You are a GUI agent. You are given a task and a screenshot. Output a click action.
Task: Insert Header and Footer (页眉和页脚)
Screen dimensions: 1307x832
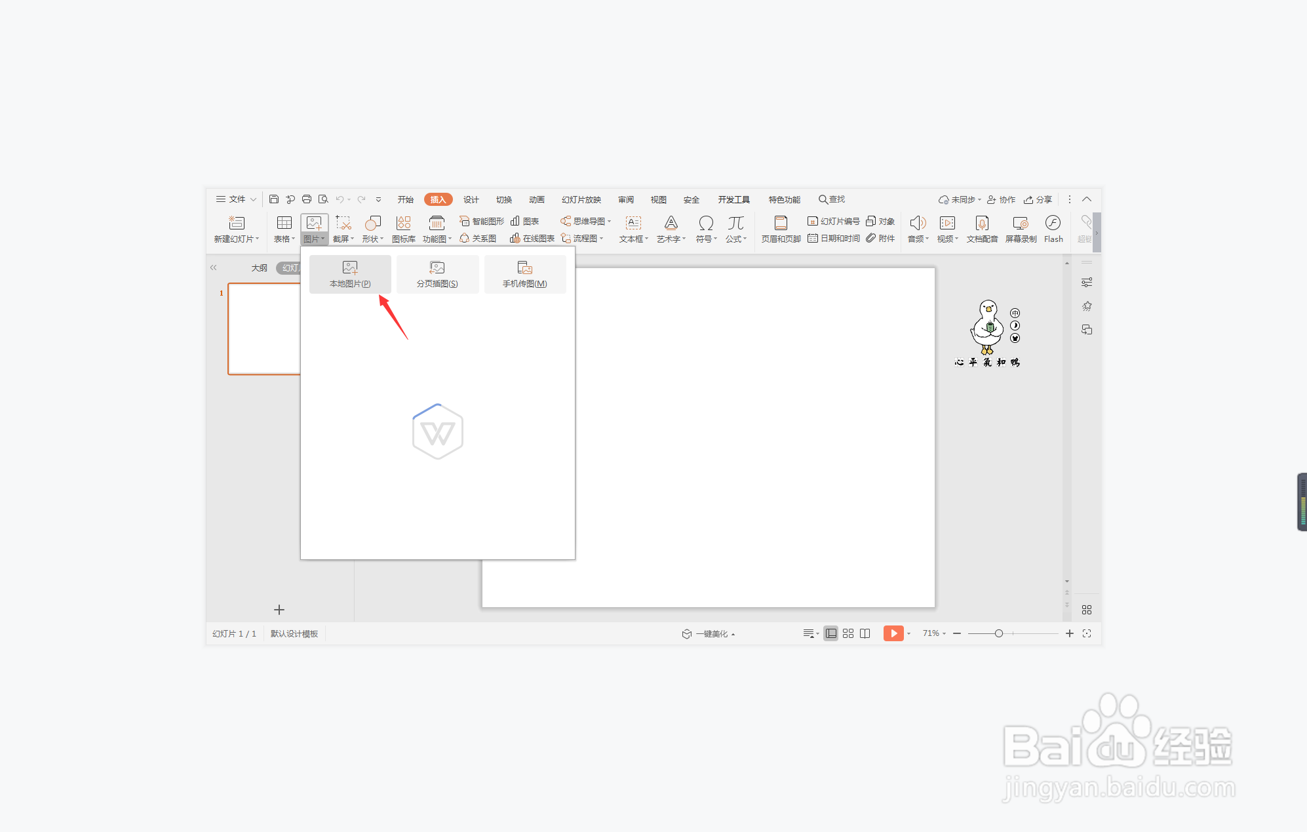pos(780,229)
